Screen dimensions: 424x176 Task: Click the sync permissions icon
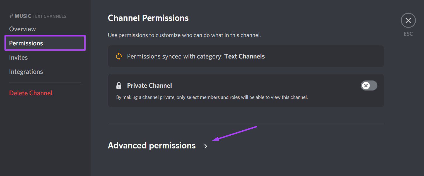119,56
